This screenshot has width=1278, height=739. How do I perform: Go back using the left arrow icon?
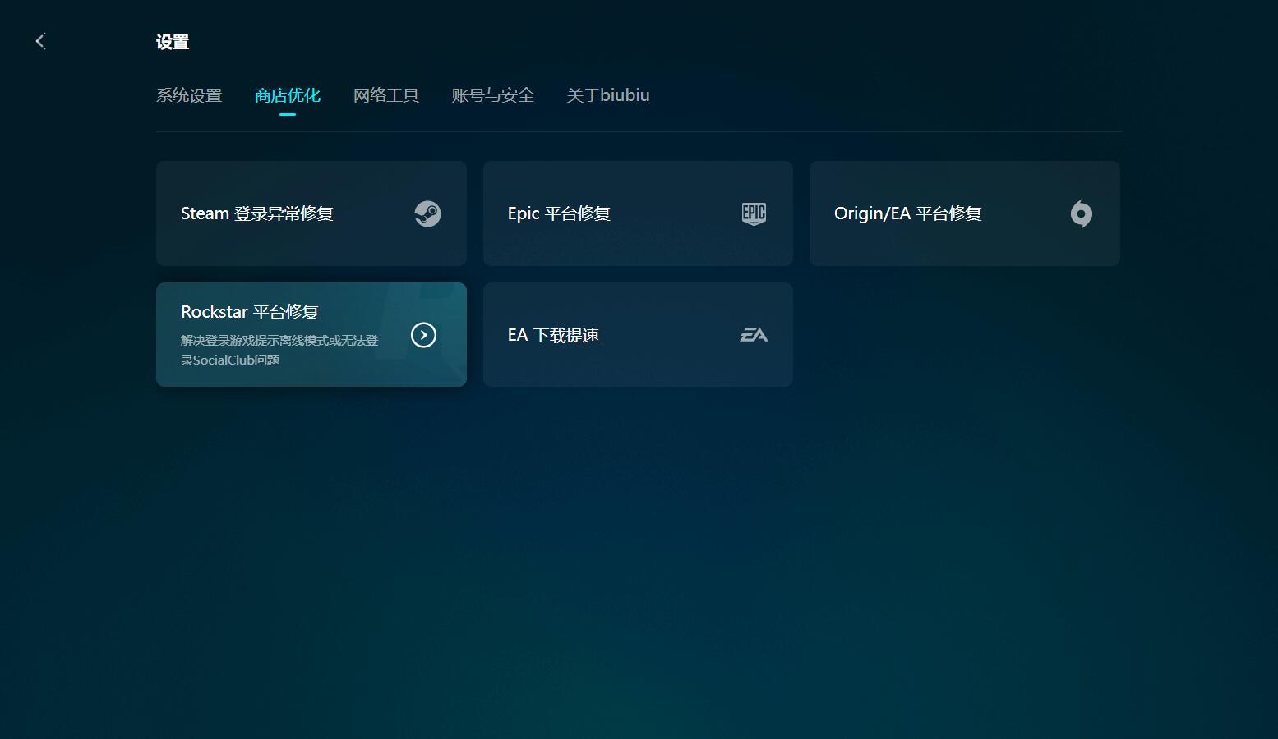(x=40, y=41)
